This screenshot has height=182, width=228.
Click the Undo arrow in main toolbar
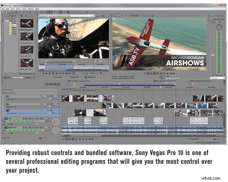[x=35, y=12]
